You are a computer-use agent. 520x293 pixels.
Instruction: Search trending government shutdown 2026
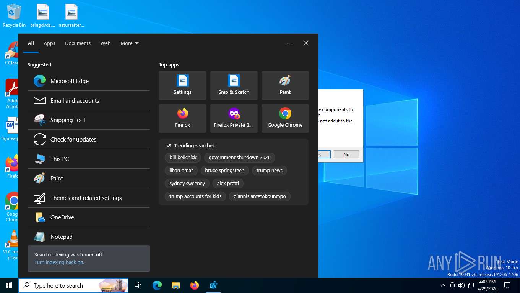tap(239, 157)
